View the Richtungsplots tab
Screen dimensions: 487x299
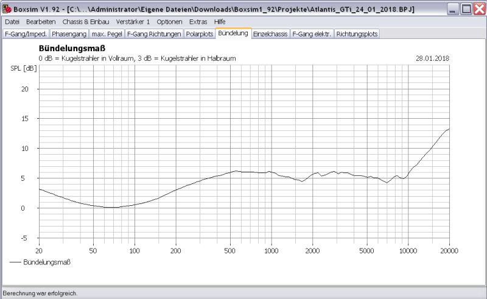pos(357,34)
